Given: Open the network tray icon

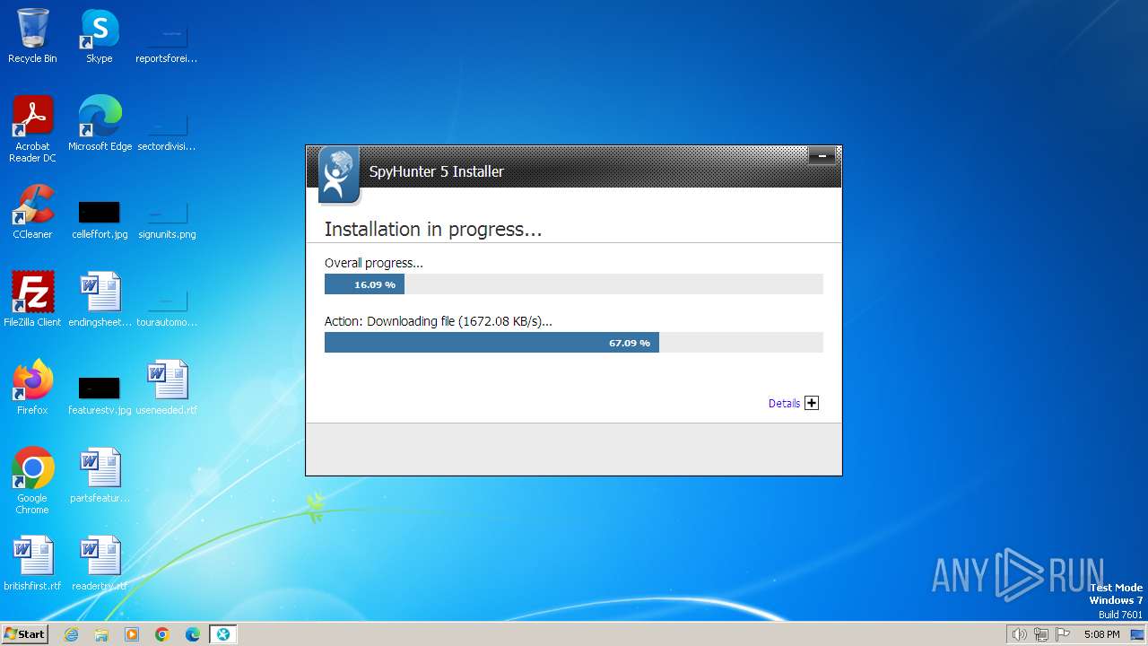Looking at the screenshot, I should (1041, 634).
